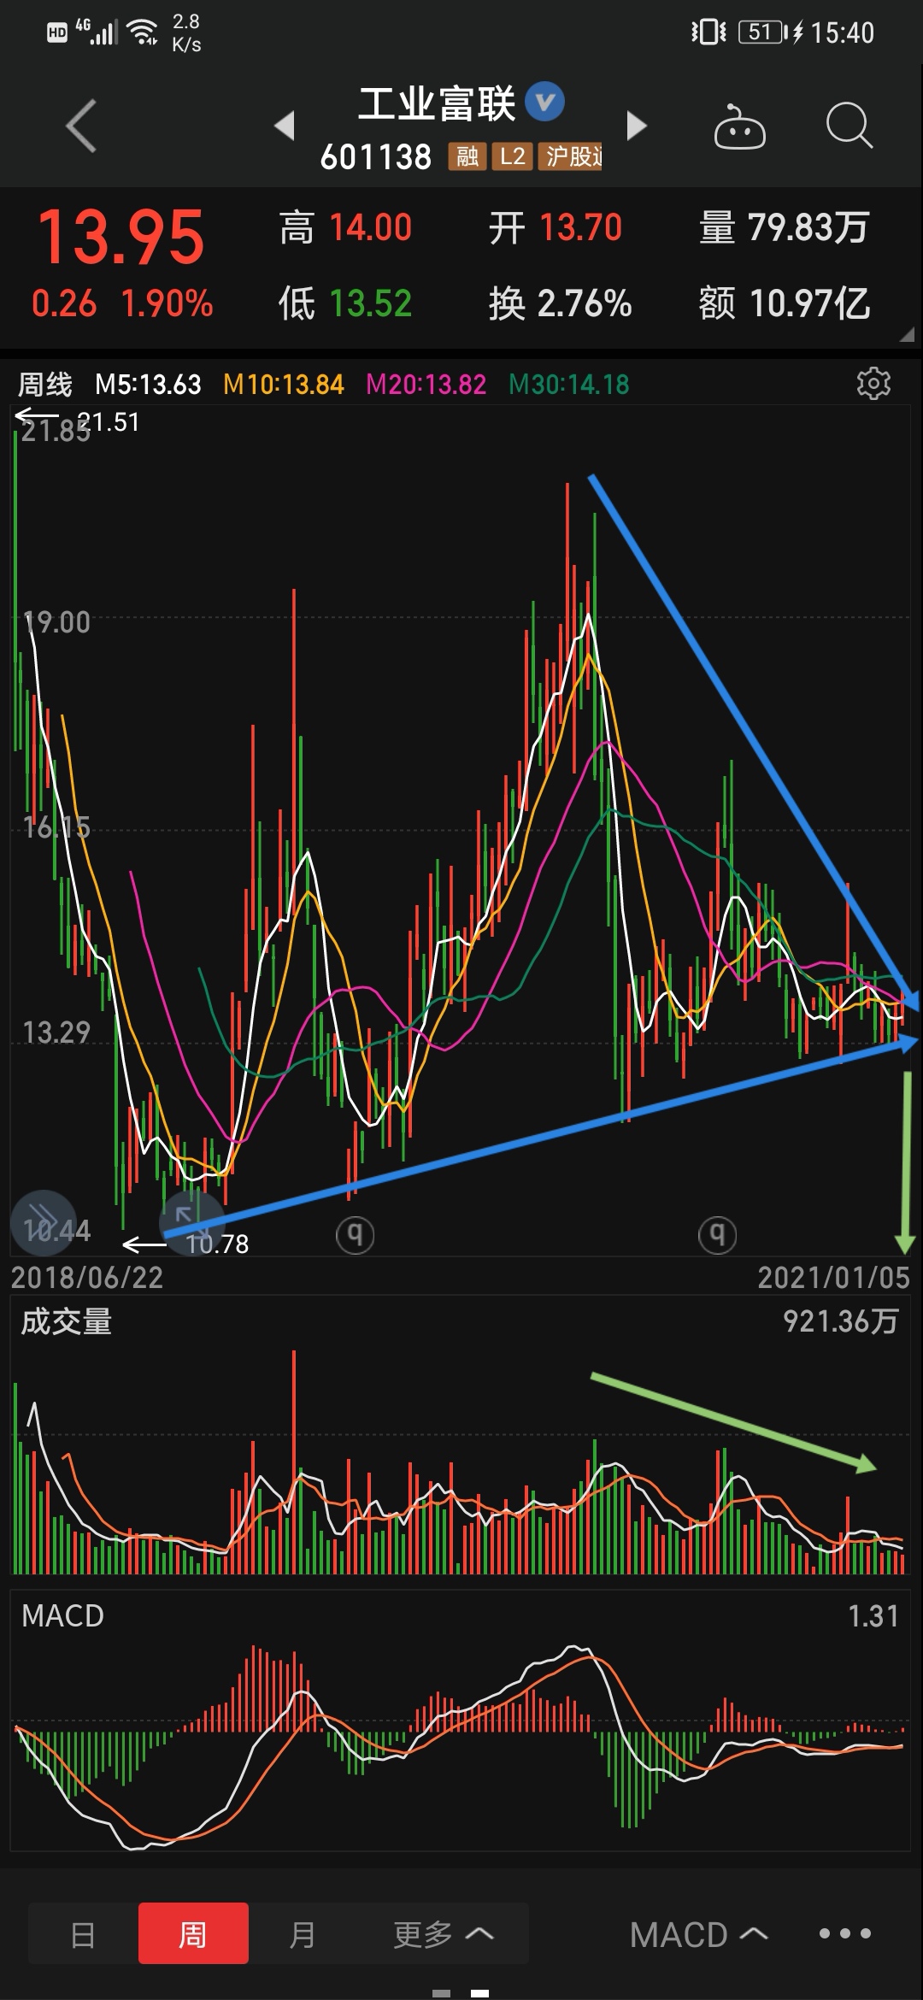Switch to next stock with right triangle
The image size is (923, 2000).
637,126
